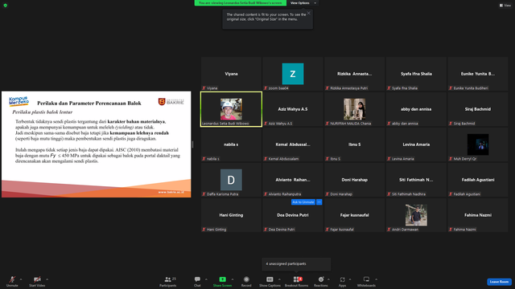Select Levina Amaria's tile
This screenshot has height=289, width=515.
416,144
